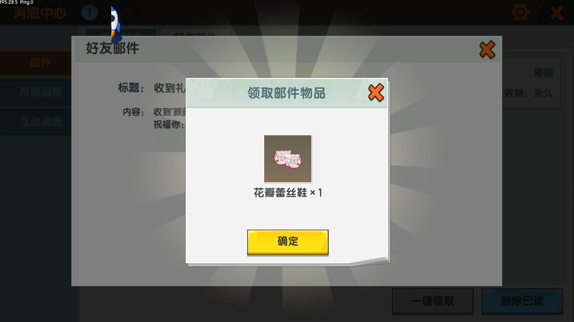Select the first mail tab at top
Viewport: 574px width, 322px height.
tap(121, 32)
